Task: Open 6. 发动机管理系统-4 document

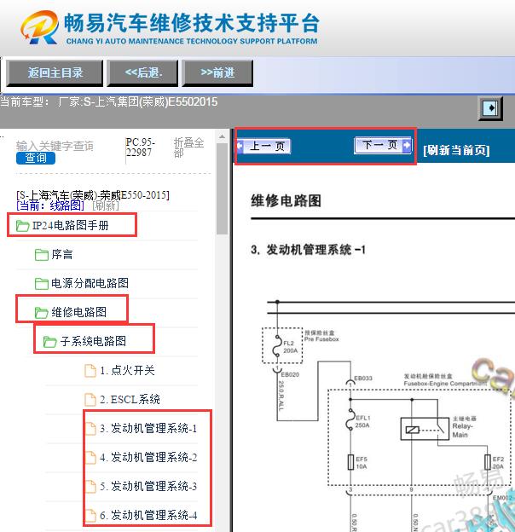Action: pos(148,515)
